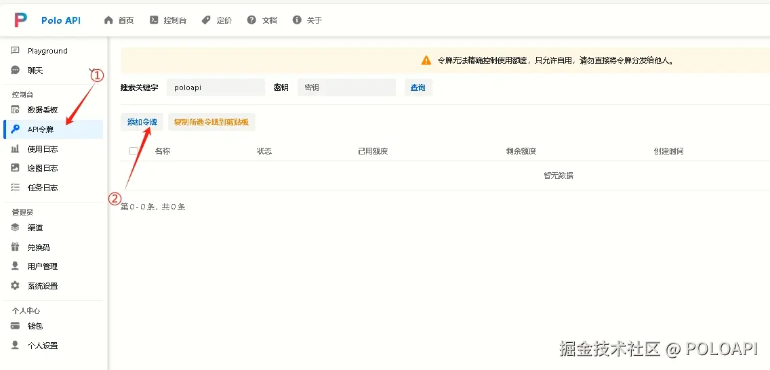The height and width of the screenshot is (370, 770).
Task: Click the info icon beside 关于
Action: pos(297,20)
